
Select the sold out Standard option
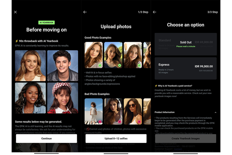pos(186,44)
